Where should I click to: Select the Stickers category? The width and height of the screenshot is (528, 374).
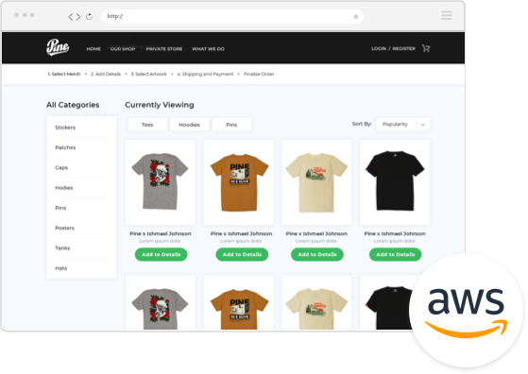click(x=65, y=127)
